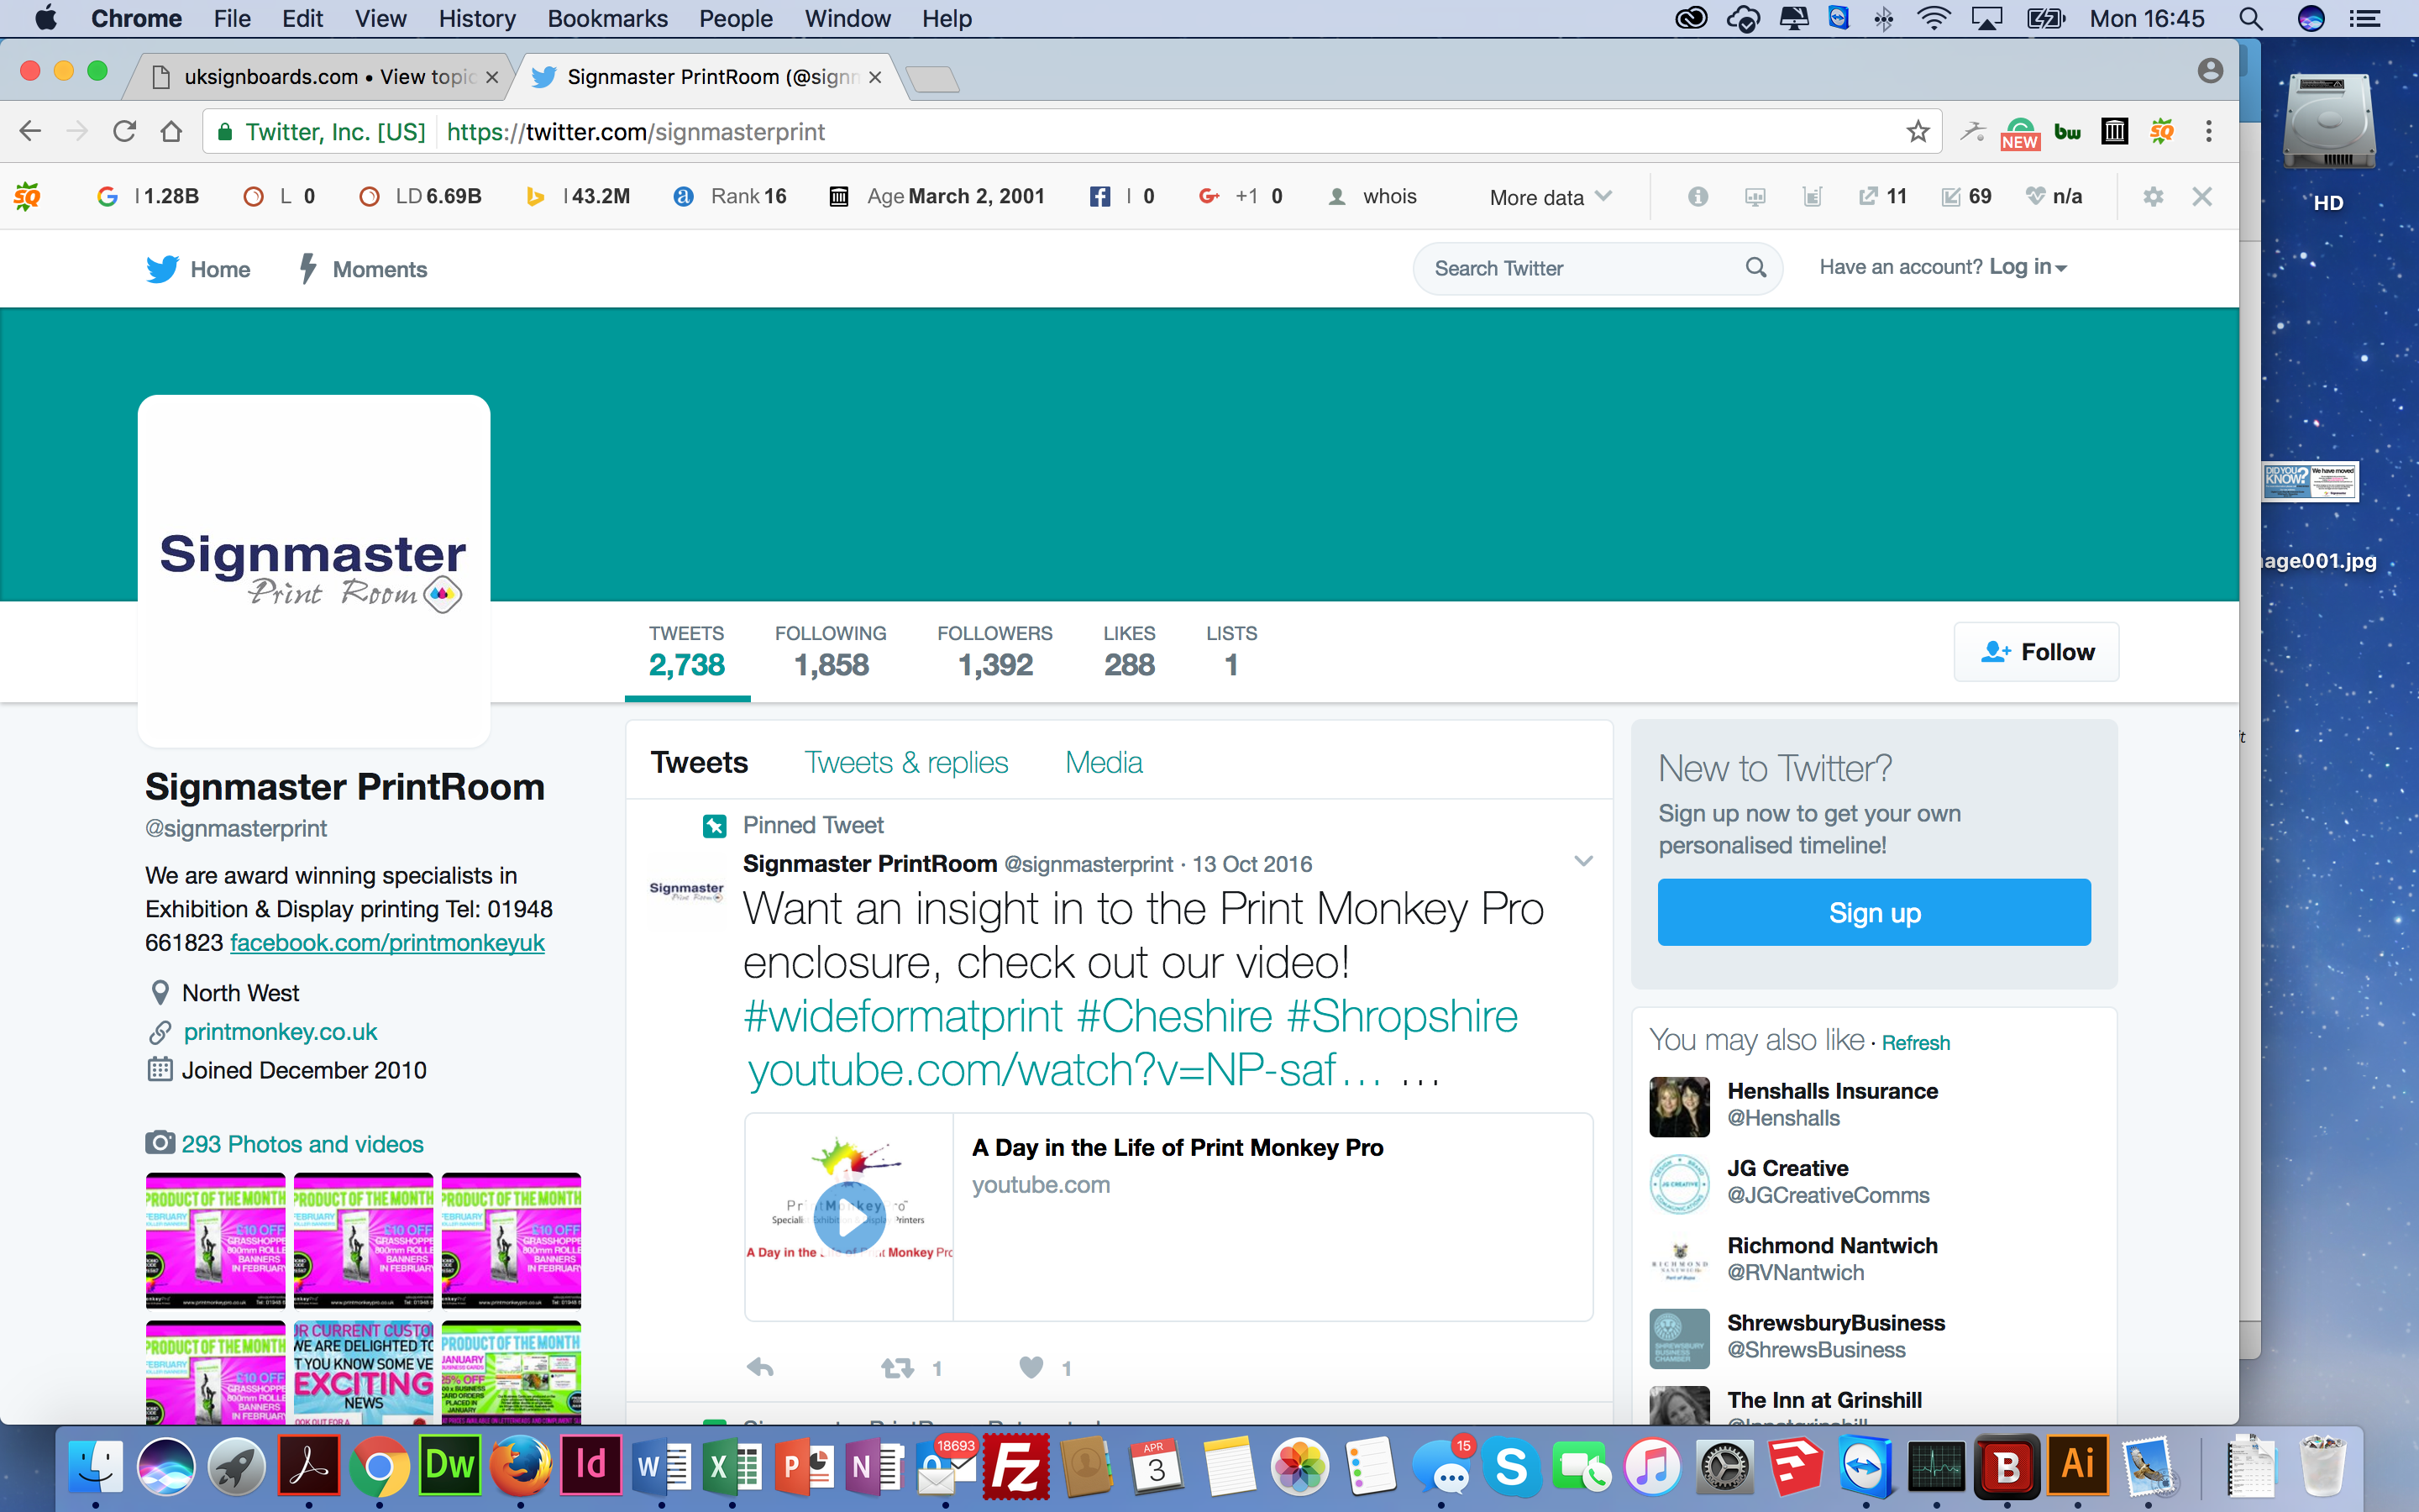Click the reply arrow on pinned tweet
This screenshot has width=2419, height=1512.
(761, 1367)
